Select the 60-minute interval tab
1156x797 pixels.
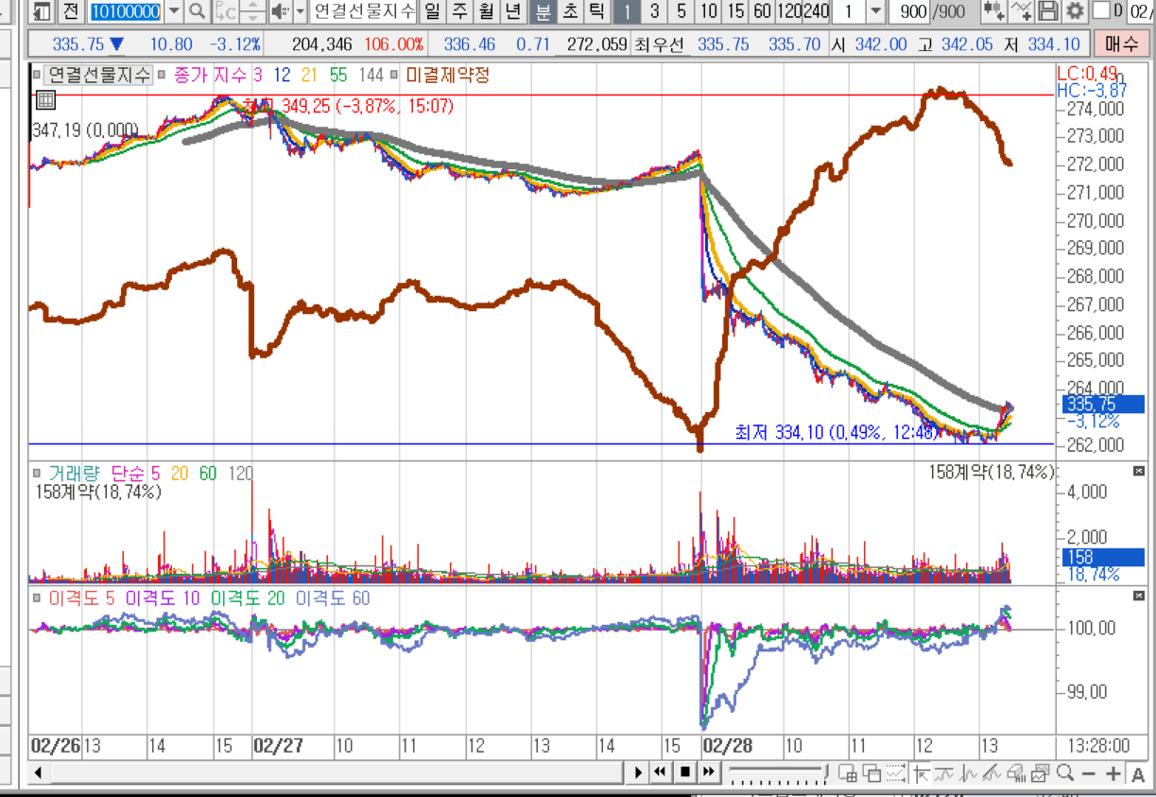point(762,11)
